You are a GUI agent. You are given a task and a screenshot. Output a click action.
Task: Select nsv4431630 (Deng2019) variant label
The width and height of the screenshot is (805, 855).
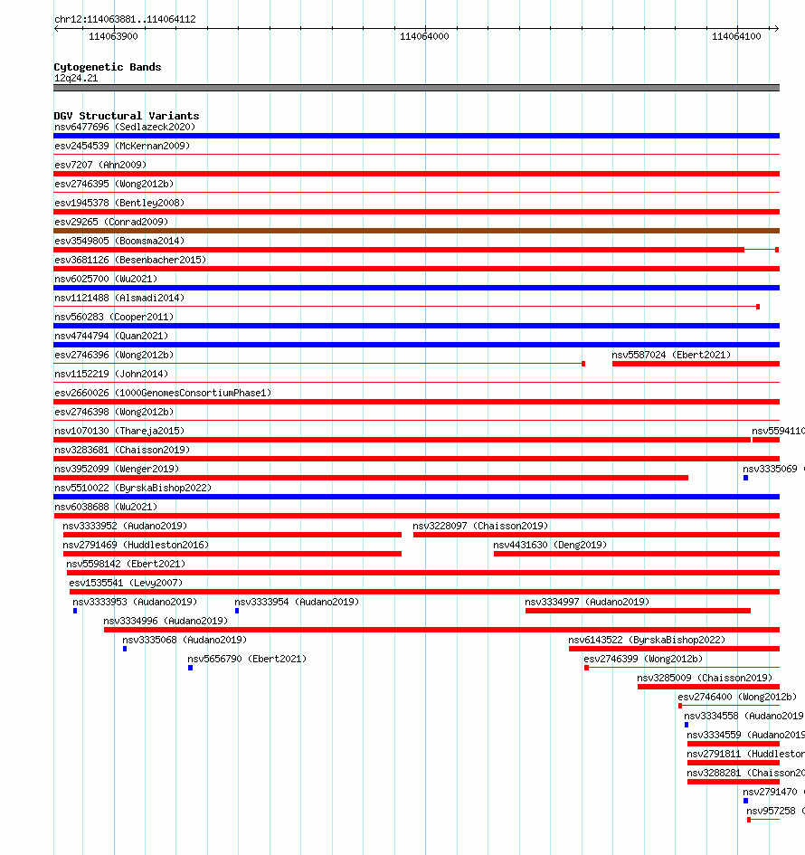click(550, 546)
